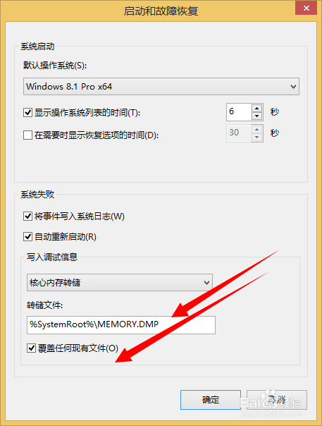Screen dimensions: 322x426
Task: Click up arrow on recovery options time
Action: click(257, 129)
